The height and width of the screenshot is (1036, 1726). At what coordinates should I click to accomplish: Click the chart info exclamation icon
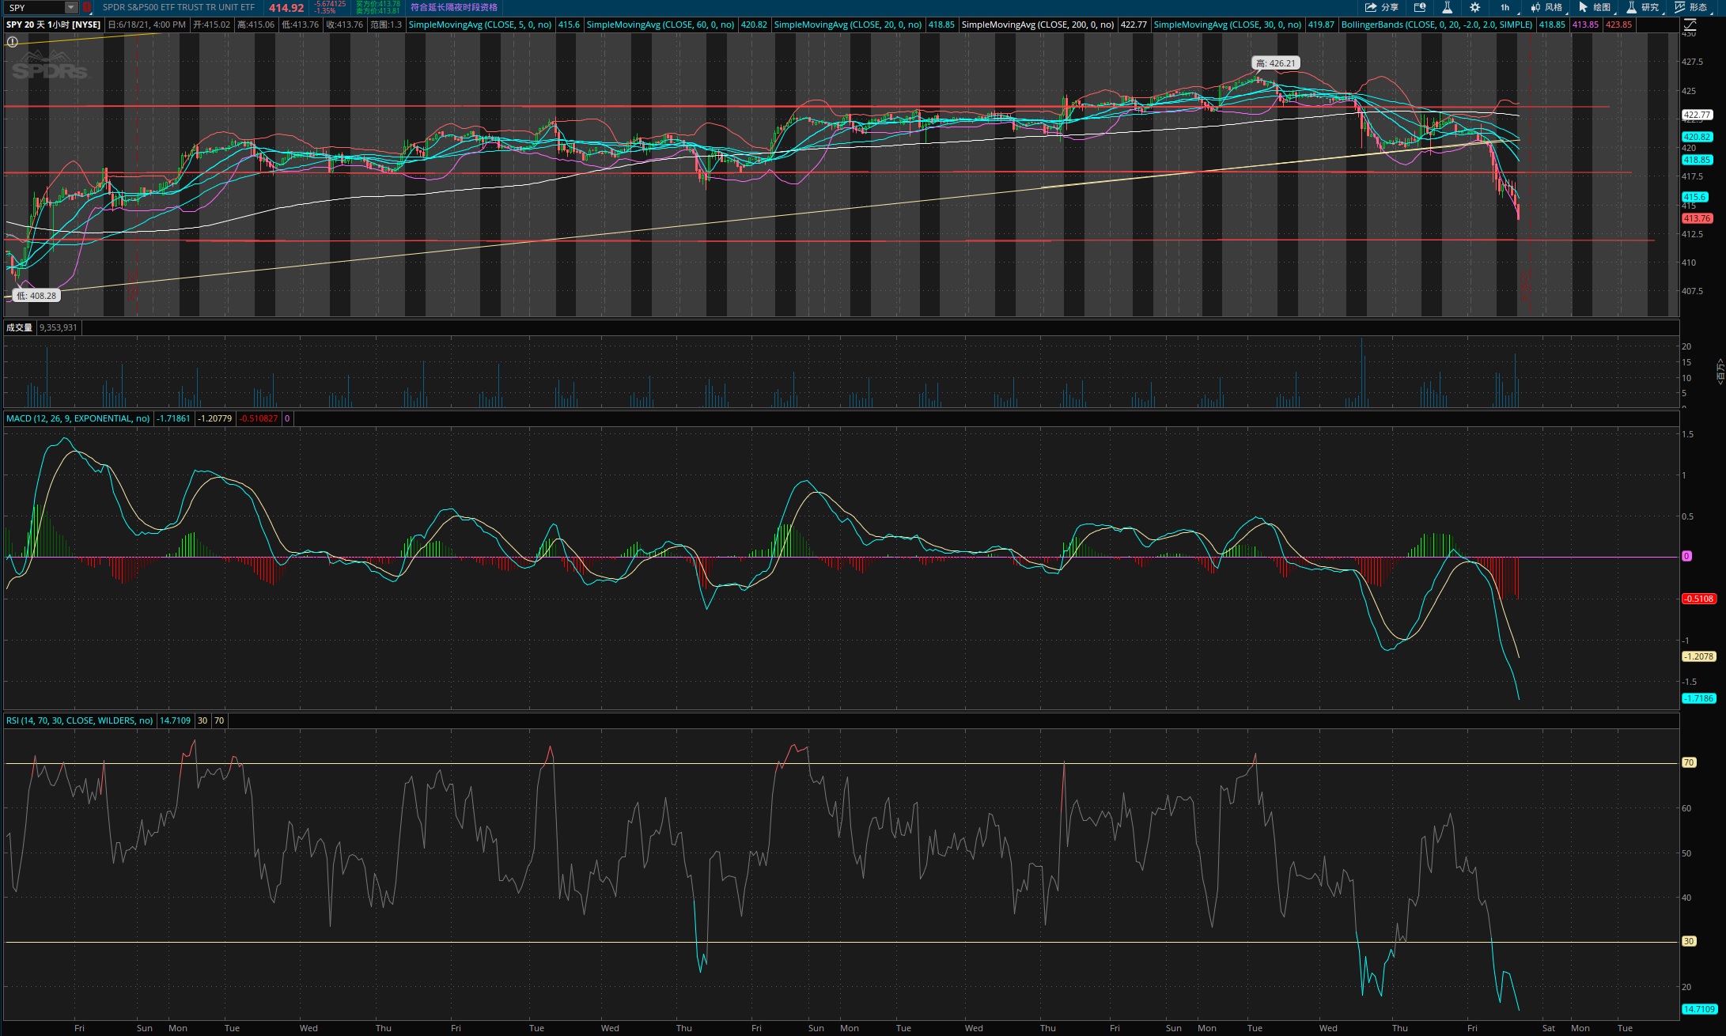[x=12, y=42]
